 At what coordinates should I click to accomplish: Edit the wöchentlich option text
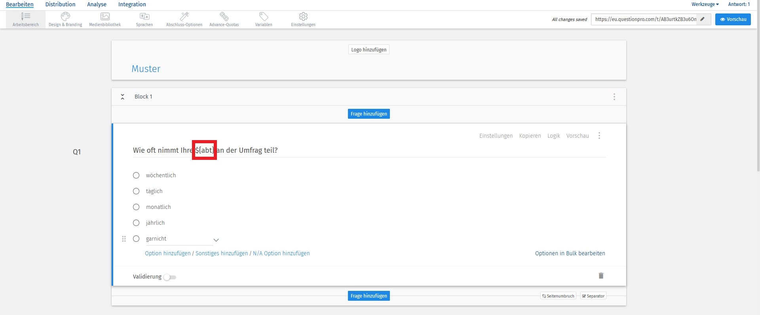click(161, 175)
